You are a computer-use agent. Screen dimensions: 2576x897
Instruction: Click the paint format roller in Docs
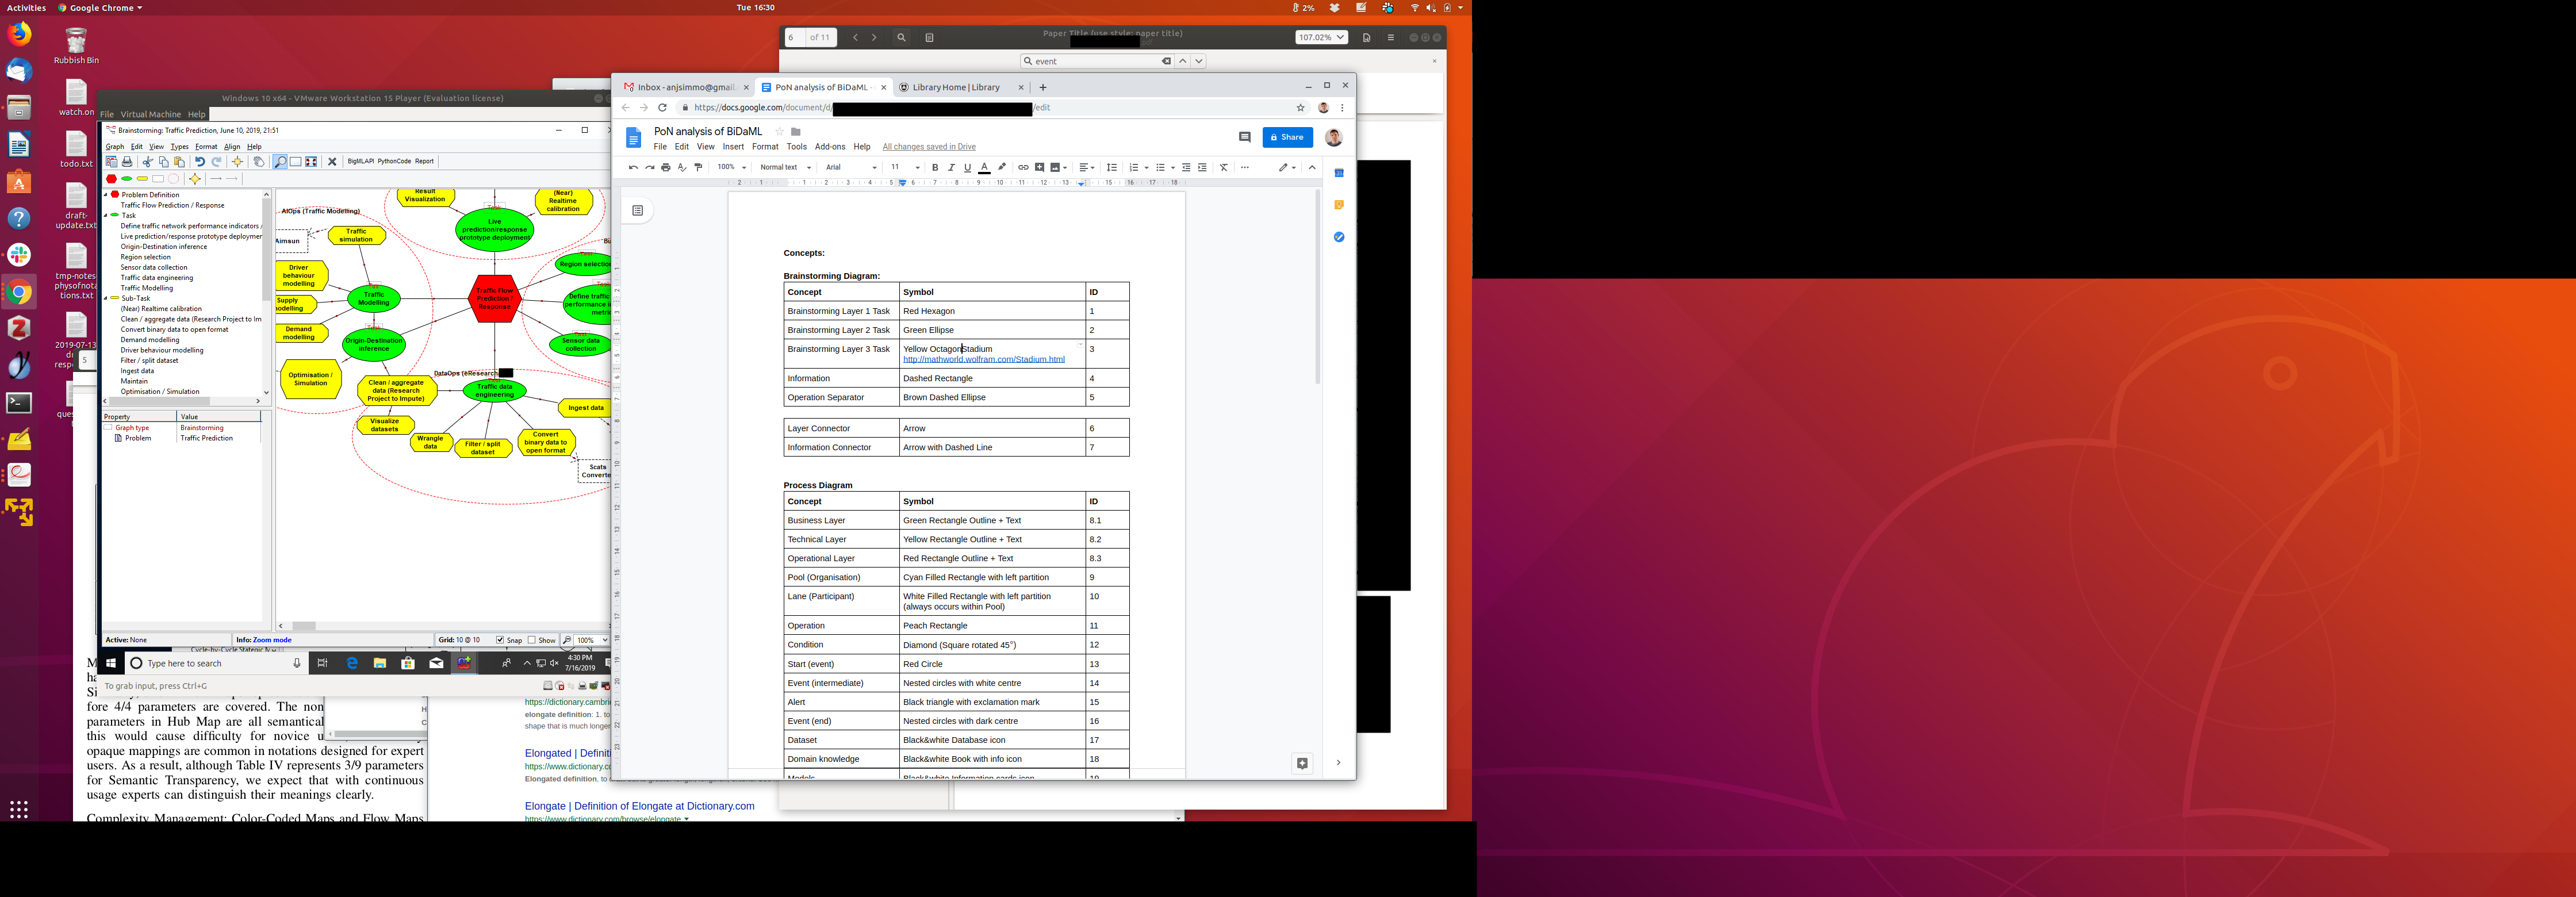[698, 168]
